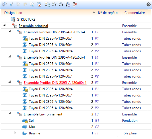Open settings with the gear icon

[148, 4]
